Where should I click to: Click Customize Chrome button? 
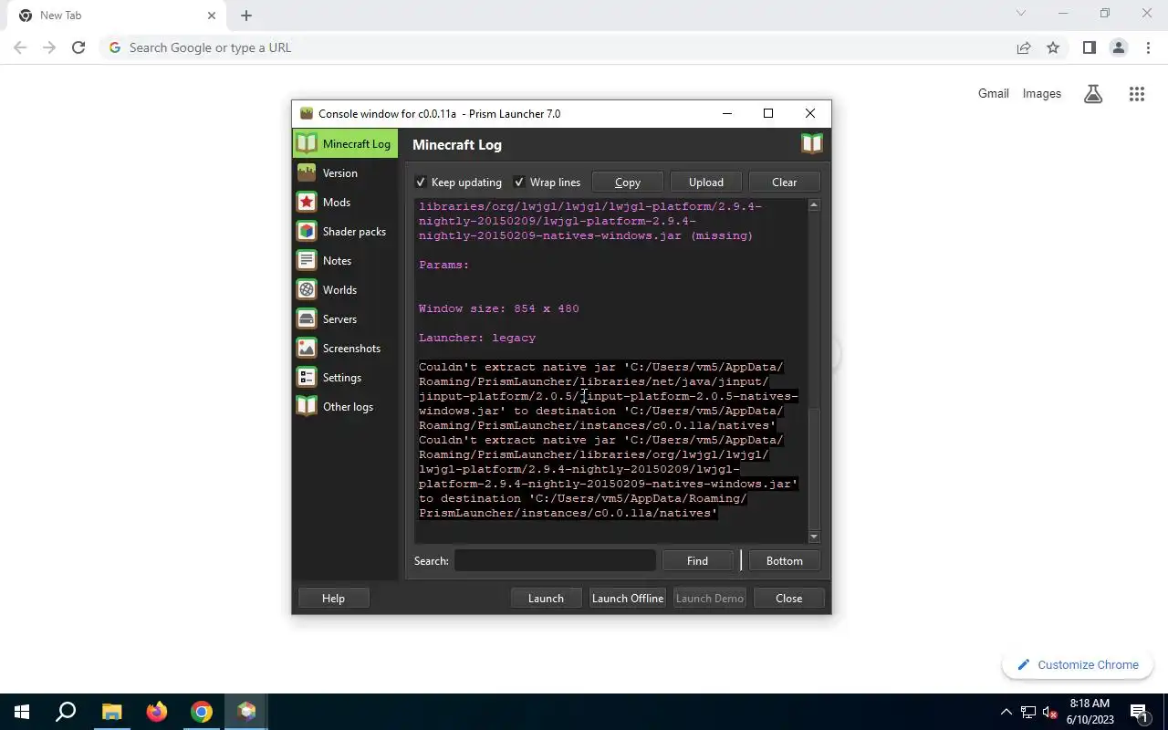(x=1078, y=664)
